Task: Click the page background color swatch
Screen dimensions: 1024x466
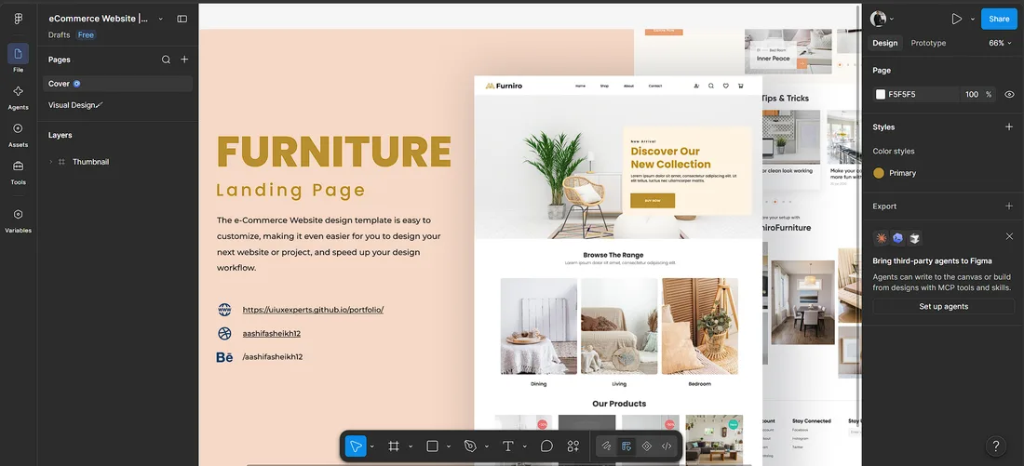Action: click(x=881, y=95)
